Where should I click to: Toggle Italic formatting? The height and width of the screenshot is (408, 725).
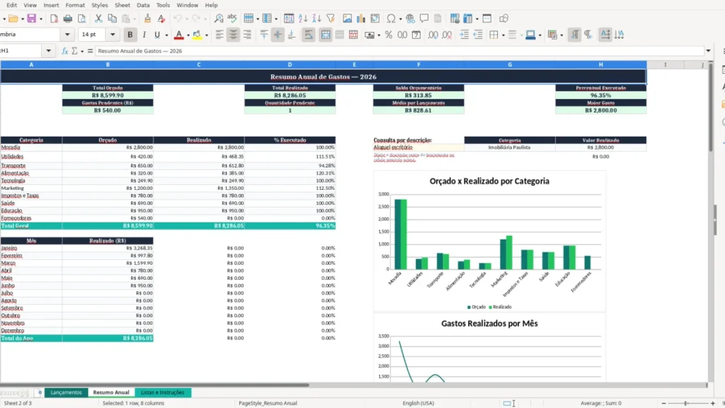[144, 35]
